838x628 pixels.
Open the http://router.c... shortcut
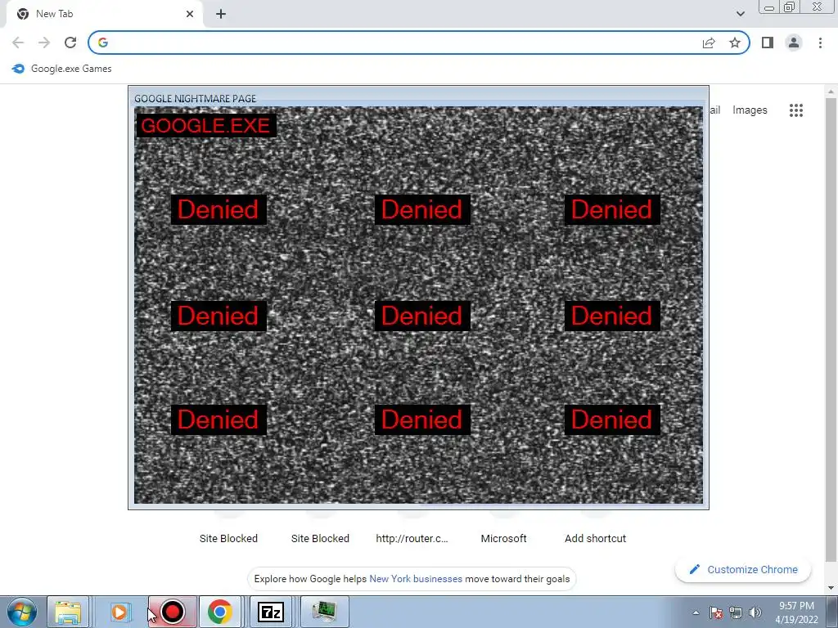tap(412, 538)
